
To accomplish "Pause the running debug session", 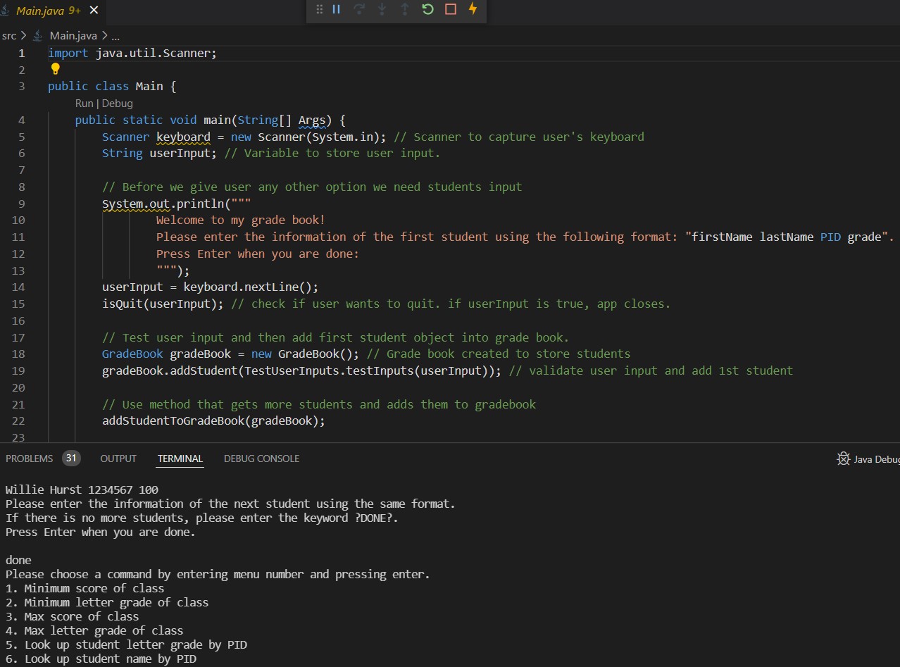I will tap(336, 9).
